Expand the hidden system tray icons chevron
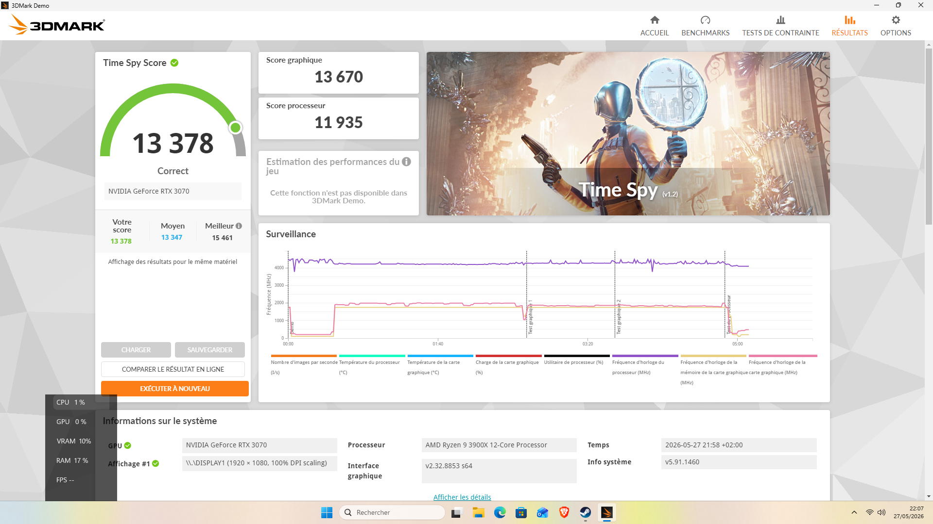 coord(854,512)
